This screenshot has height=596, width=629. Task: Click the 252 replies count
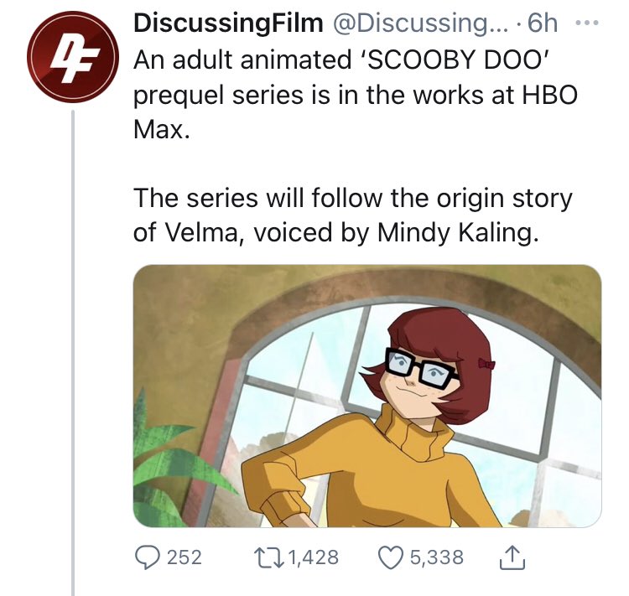tap(185, 557)
